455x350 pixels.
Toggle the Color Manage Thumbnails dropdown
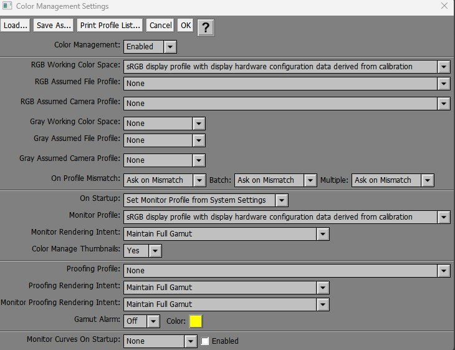point(155,251)
